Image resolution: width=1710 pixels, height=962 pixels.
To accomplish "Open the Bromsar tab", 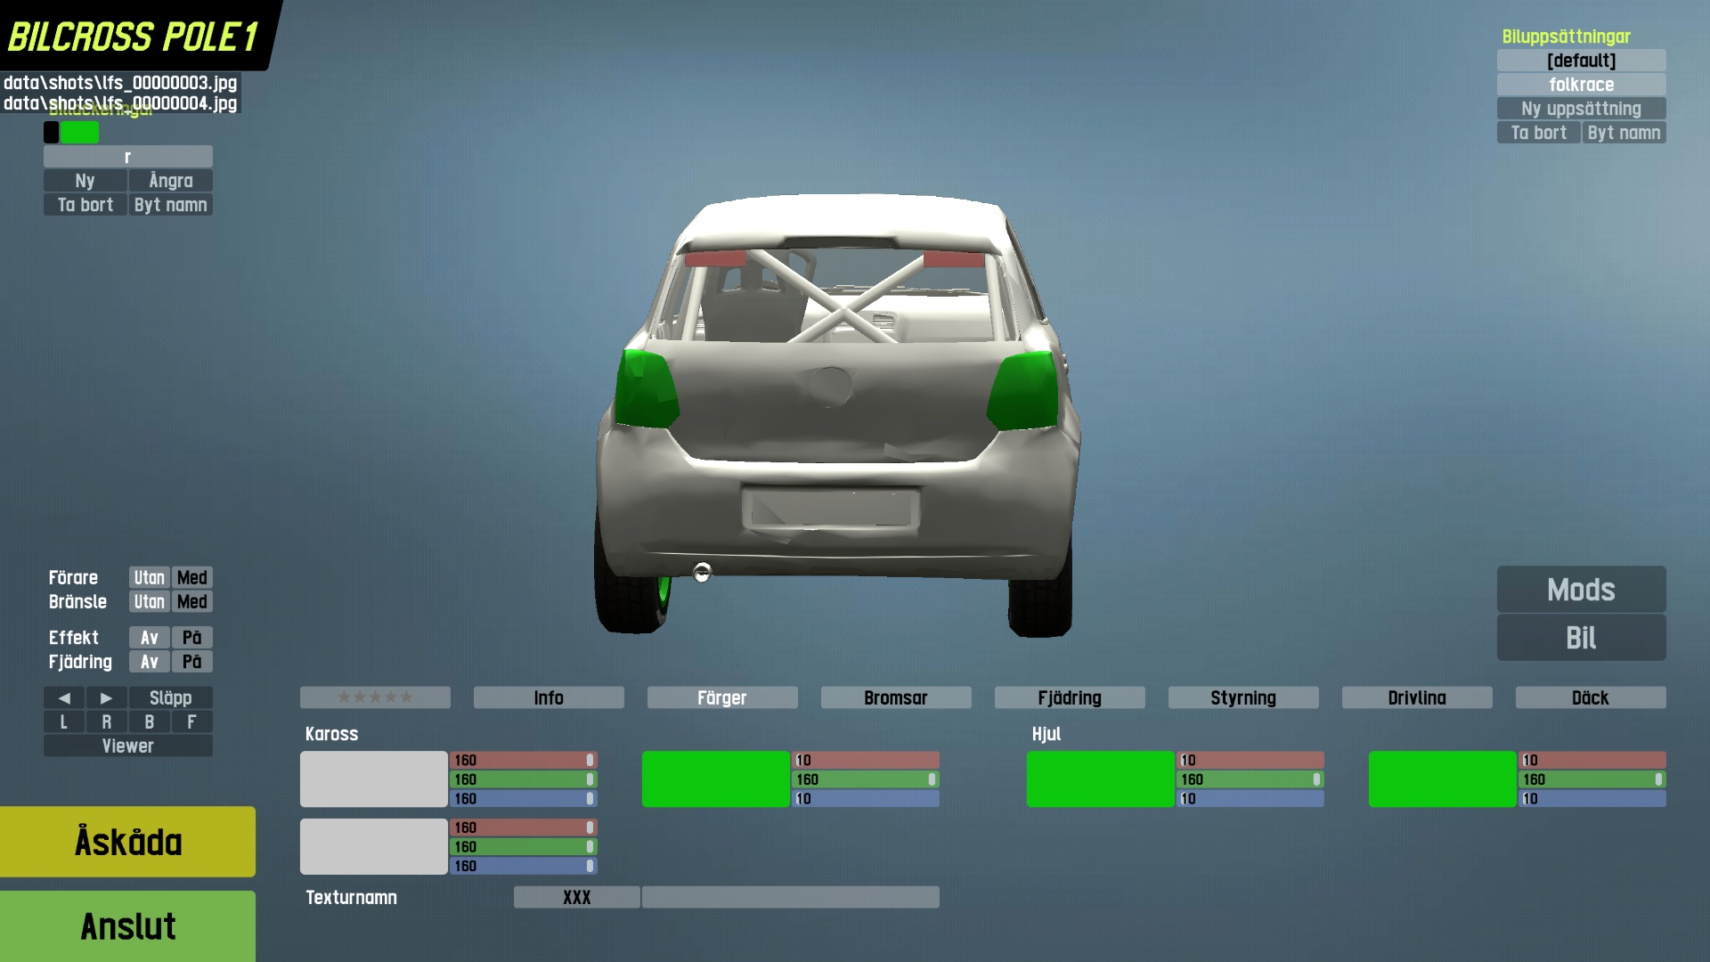I will point(895,698).
